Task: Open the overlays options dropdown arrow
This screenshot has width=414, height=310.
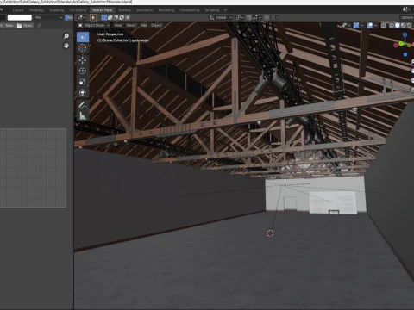Action: coord(375,26)
